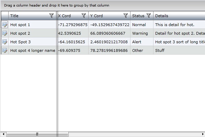Select the 'Hot Spot 3' title cell

[x=32, y=42]
